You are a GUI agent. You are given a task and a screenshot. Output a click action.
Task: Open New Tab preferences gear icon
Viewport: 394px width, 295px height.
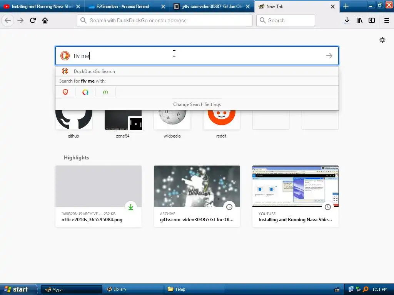pyautogui.click(x=382, y=40)
